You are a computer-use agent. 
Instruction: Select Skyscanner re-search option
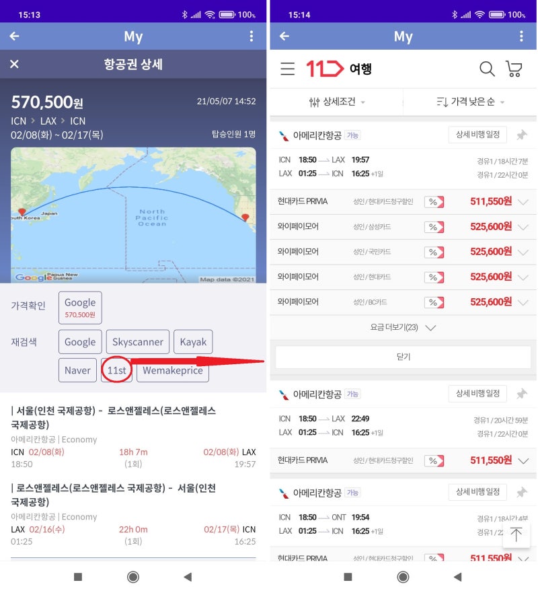click(x=137, y=342)
